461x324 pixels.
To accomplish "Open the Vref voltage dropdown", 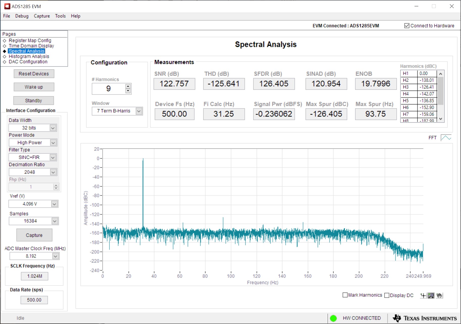I will point(54,204).
